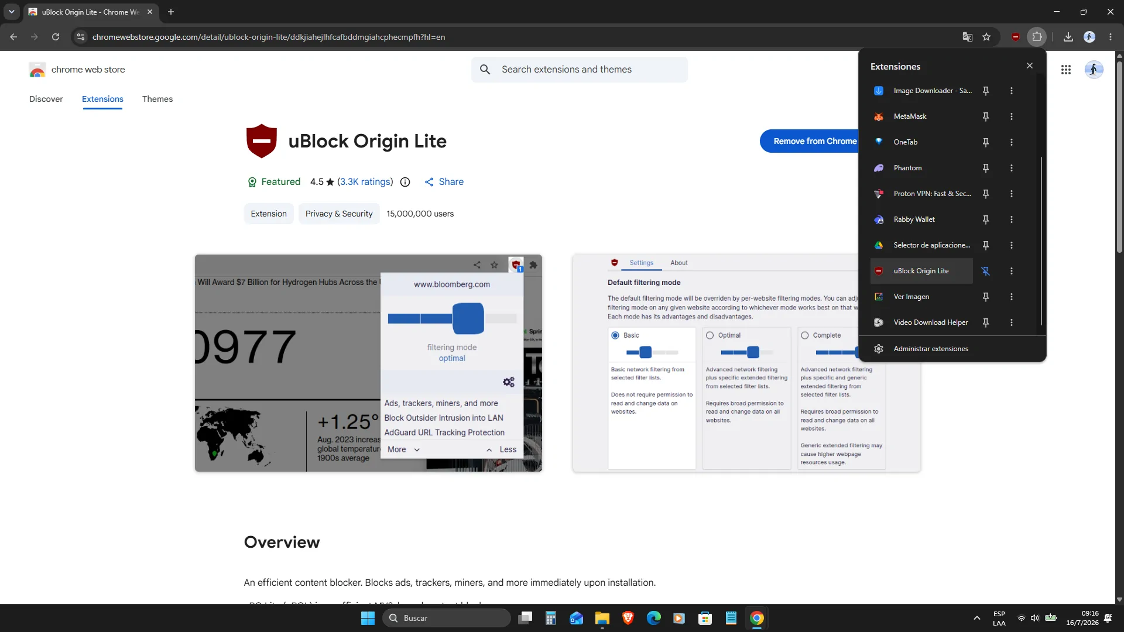Open Chrome downloads icon
The width and height of the screenshot is (1124, 632).
(1068, 37)
